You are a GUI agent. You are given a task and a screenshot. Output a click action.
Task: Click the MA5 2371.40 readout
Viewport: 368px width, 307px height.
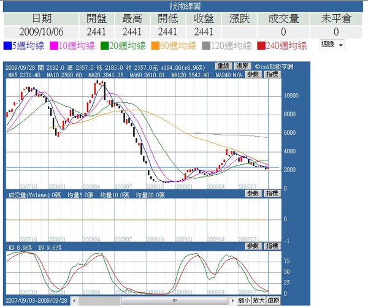[24, 75]
